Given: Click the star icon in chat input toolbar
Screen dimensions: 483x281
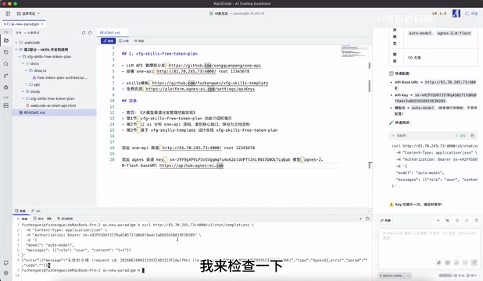Looking at the screenshot, I should 456,262.
